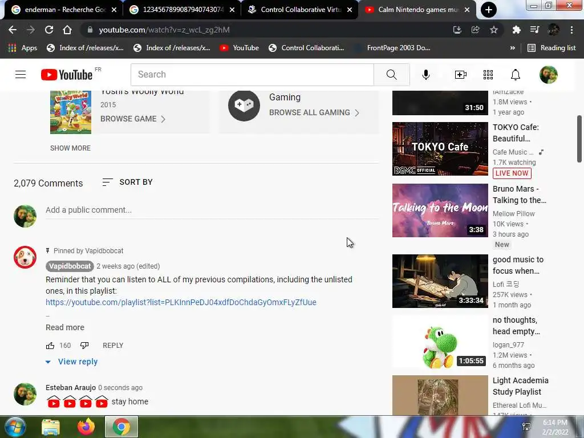Go back with the browser back arrow
Screen dimensions: 584x438
13,30
